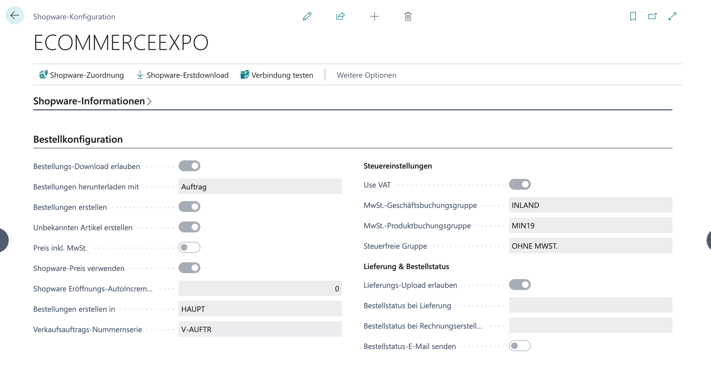
Task: Click the MwSt.-Produktbuchungsgruppe label
Action: coord(417,226)
